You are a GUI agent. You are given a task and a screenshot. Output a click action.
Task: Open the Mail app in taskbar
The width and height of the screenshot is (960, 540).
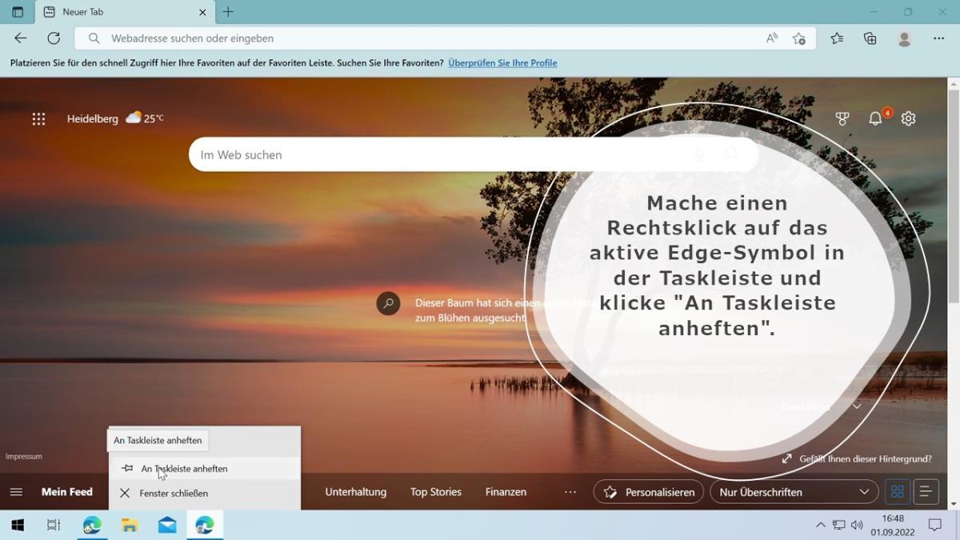point(167,526)
